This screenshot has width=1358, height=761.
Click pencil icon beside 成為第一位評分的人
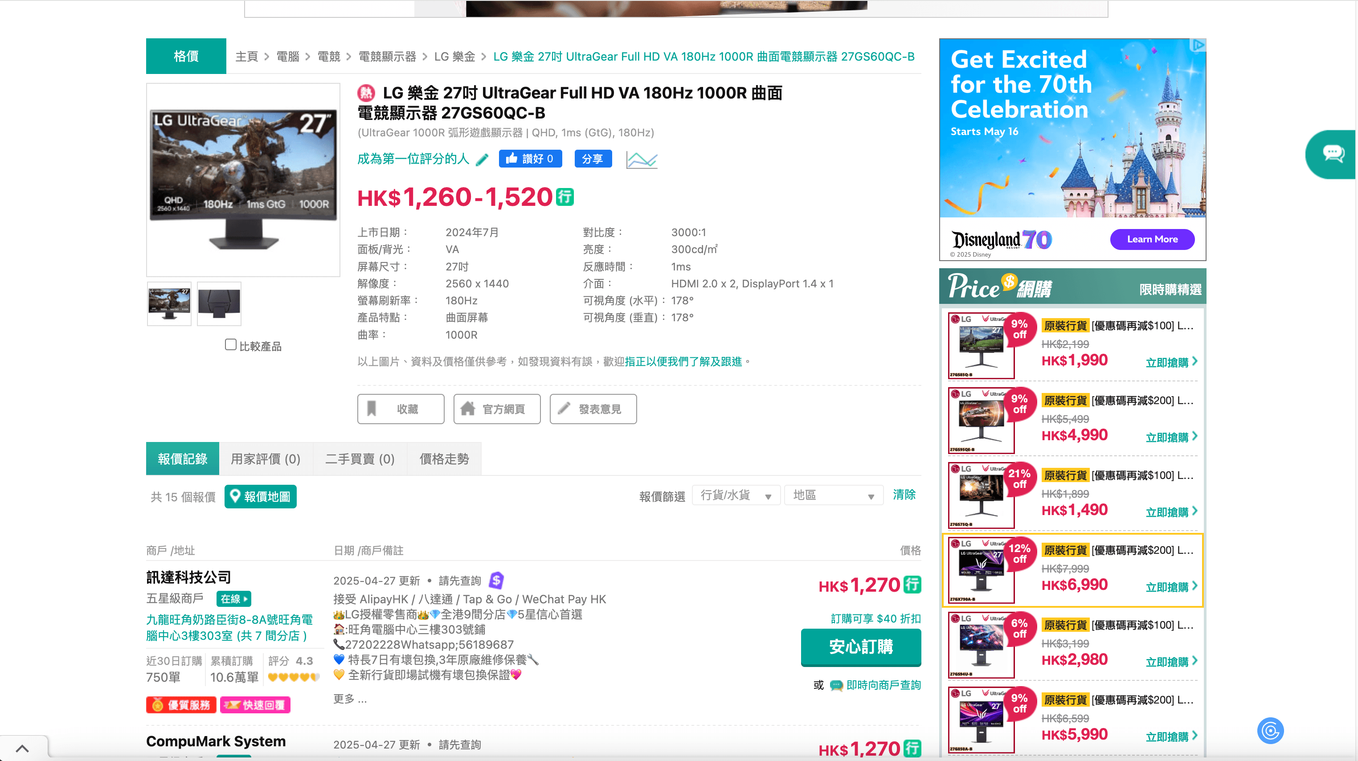point(482,160)
